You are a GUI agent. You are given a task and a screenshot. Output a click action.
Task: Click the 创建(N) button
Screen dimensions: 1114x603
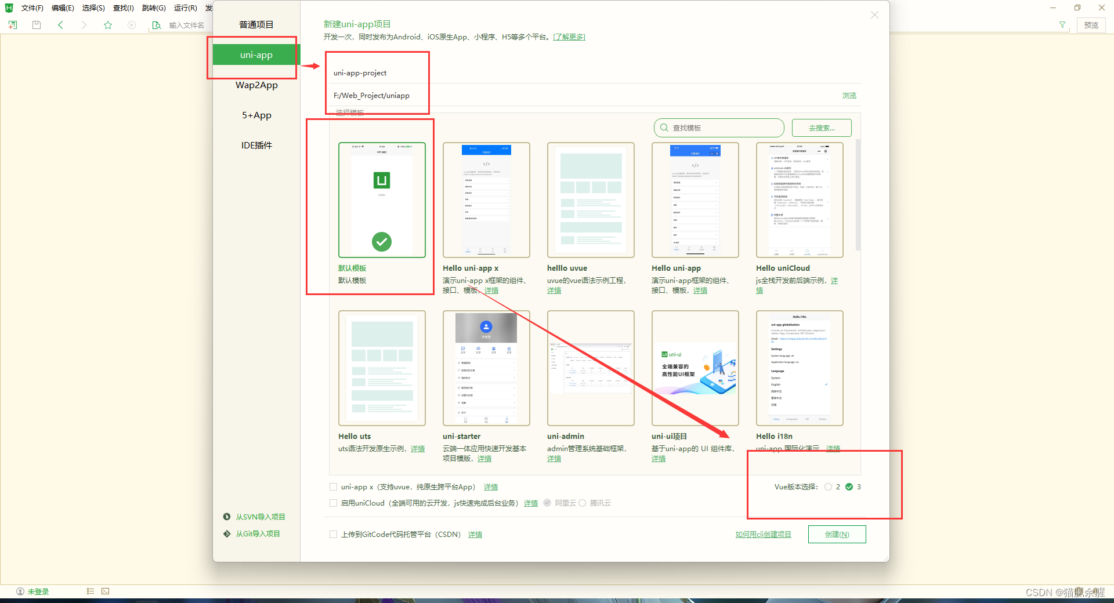[837, 535]
